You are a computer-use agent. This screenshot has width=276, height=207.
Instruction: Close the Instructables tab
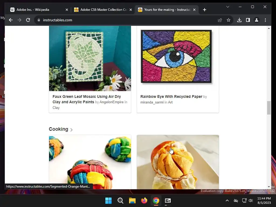coord(194,10)
